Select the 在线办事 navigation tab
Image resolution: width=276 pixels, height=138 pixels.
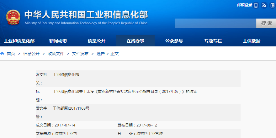pyautogui.click(x=135, y=41)
